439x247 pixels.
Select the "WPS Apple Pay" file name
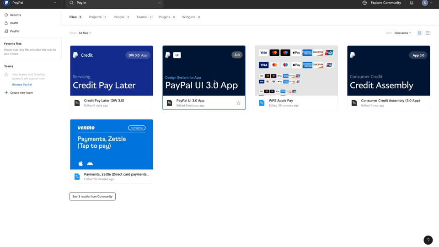tap(281, 101)
